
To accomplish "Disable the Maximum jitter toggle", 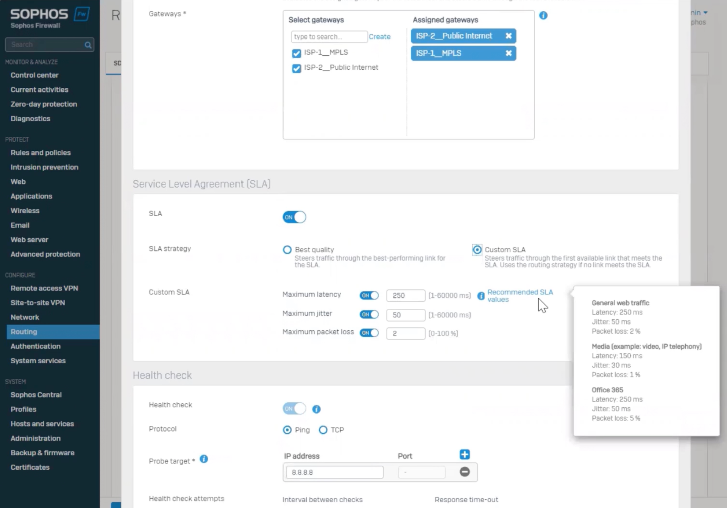I will pyautogui.click(x=369, y=314).
